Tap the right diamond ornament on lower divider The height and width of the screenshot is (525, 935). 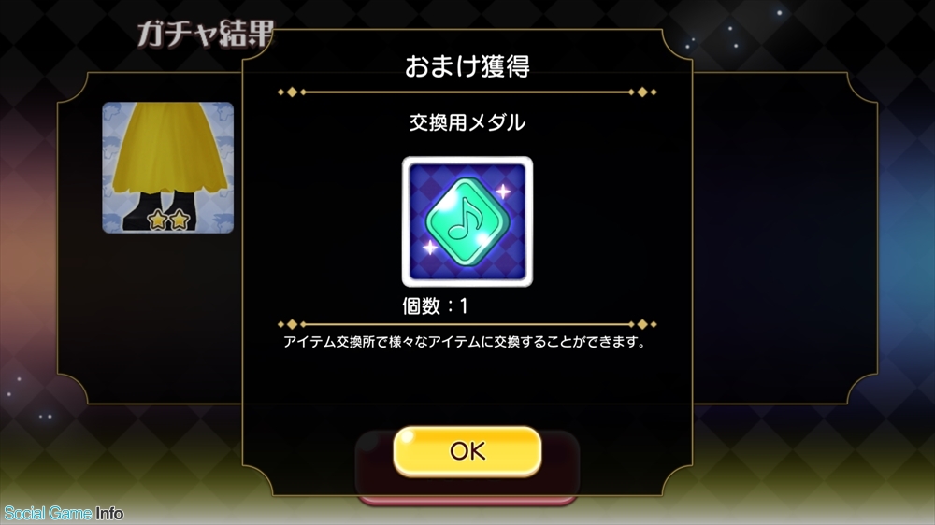[642, 324]
